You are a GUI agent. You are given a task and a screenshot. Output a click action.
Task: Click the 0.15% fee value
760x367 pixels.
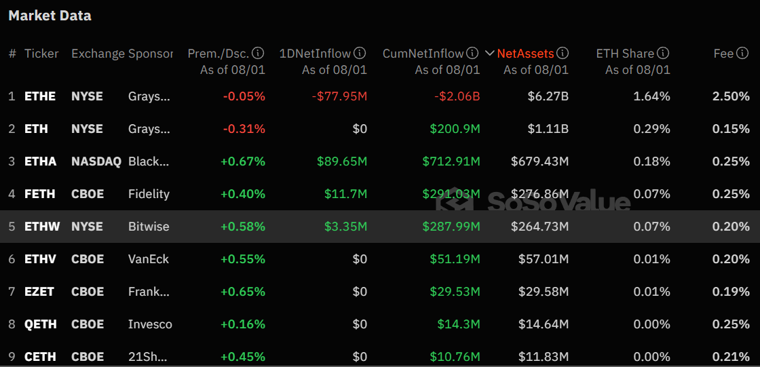click(731, 128)
